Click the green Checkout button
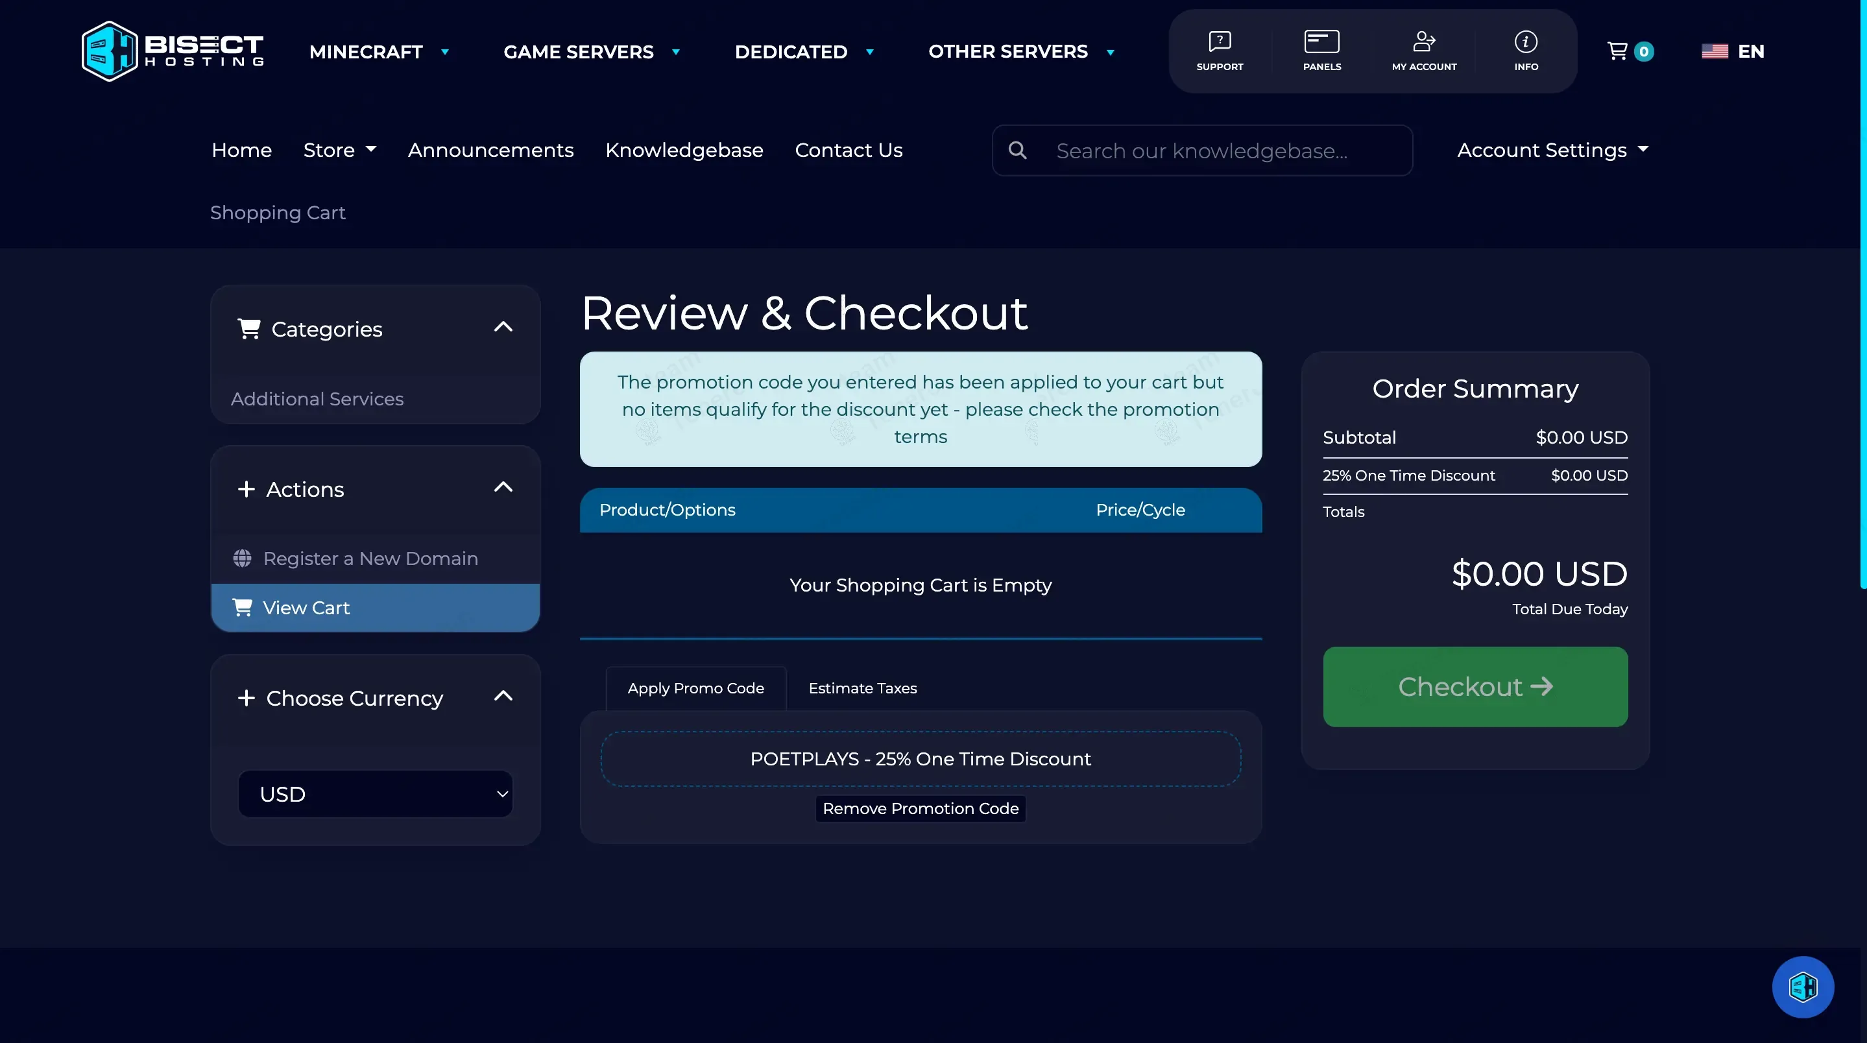Image resolution: width=1867 pixels, height=1043 pixels. pos(1474,686)
